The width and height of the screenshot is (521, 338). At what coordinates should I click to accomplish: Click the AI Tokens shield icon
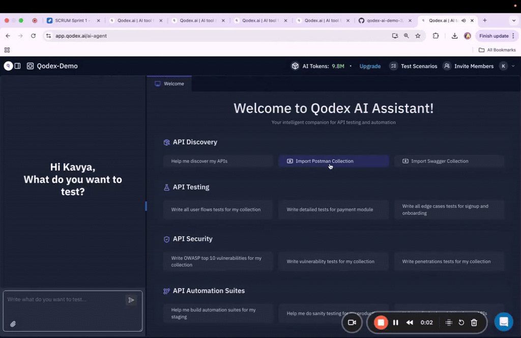click(295, 66)
